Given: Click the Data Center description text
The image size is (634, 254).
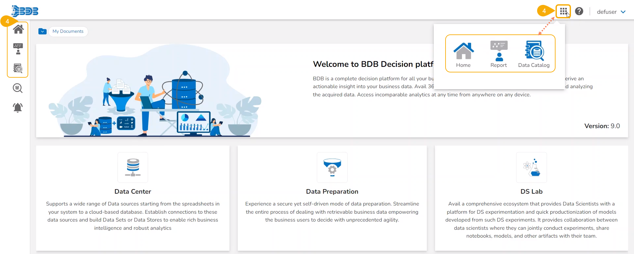Looking at the screenshot, I should (x=133, y=216).
